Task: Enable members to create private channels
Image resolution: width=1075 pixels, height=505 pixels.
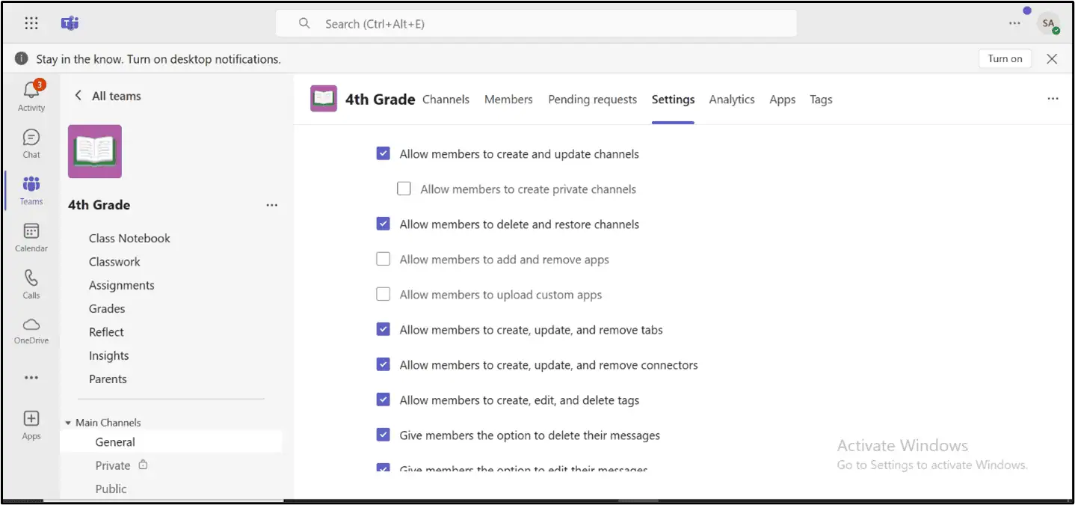Action: pos(404,189)
